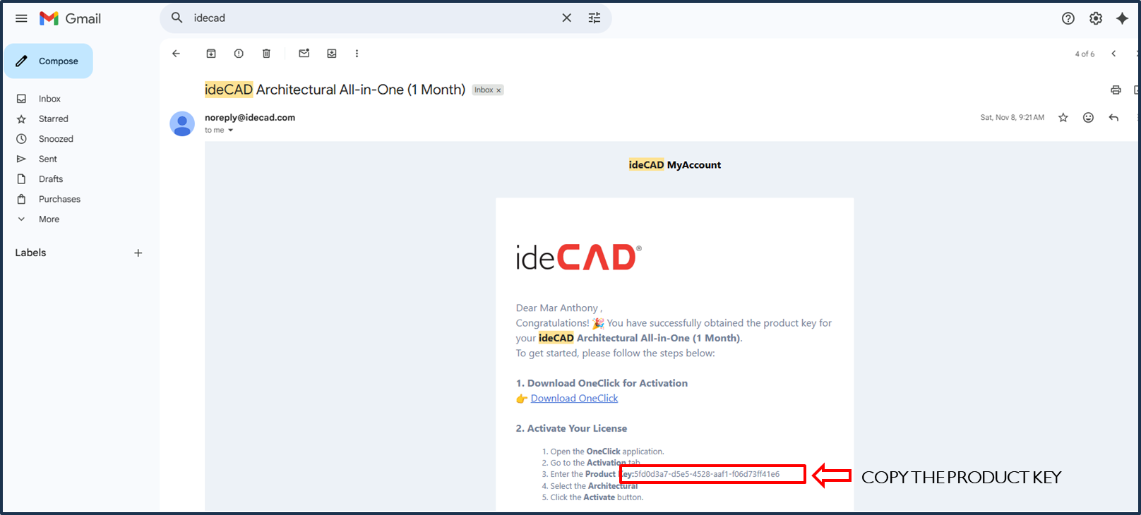Reply to this email

click(1113, 118)
